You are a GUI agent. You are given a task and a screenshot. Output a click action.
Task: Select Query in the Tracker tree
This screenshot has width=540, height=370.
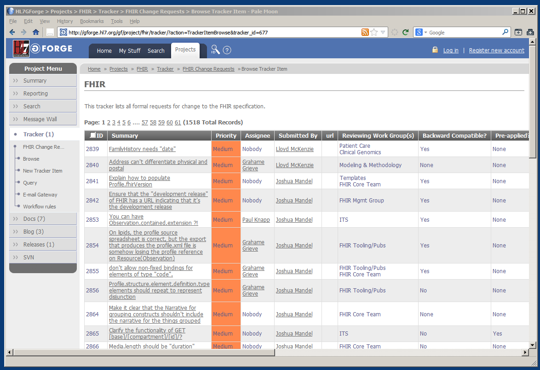click(30, 183)
